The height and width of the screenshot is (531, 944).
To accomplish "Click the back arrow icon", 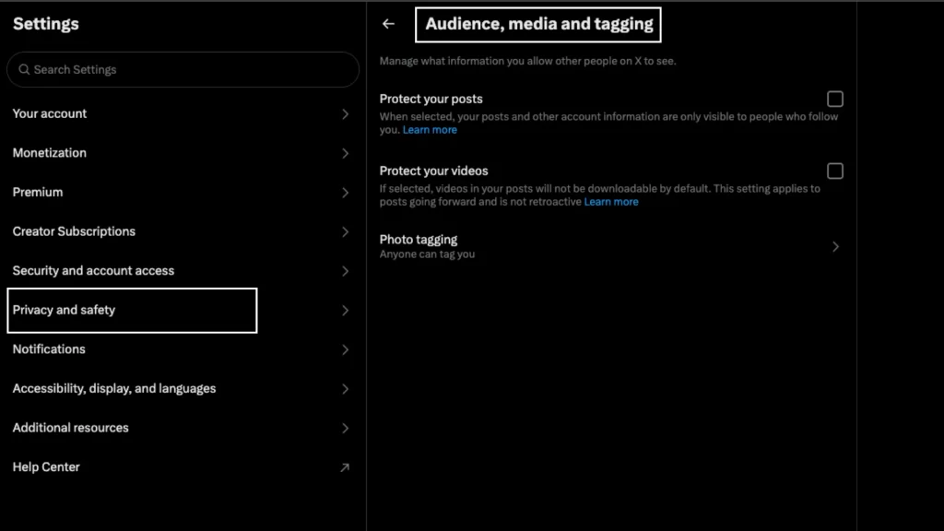I will pyautogui.click(x=388, y=24).
